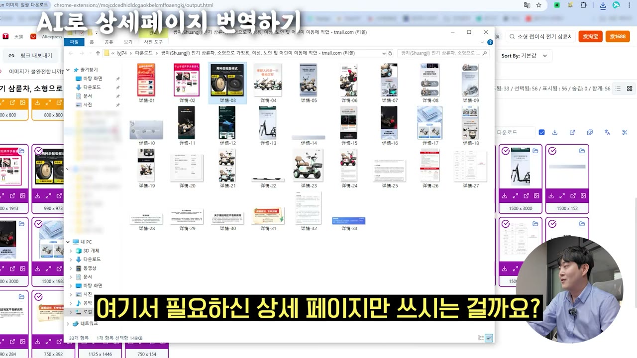Click the product search field in the extension page
The image size is (637, 358).
click(x=541, y=36)
